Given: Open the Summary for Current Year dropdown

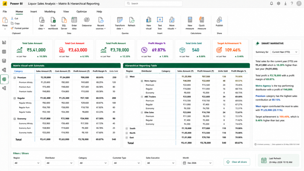Looking at the screenshot, I should pyautogui.click(x=285, y=52).
